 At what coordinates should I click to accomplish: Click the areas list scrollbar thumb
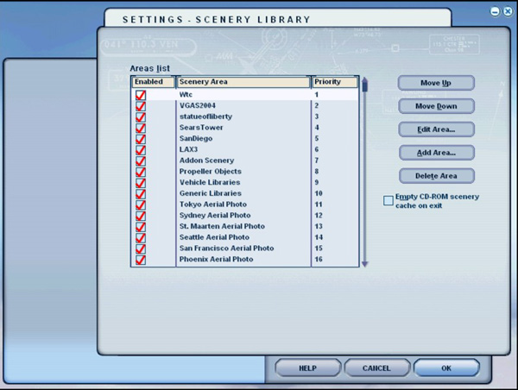point(364,86)
